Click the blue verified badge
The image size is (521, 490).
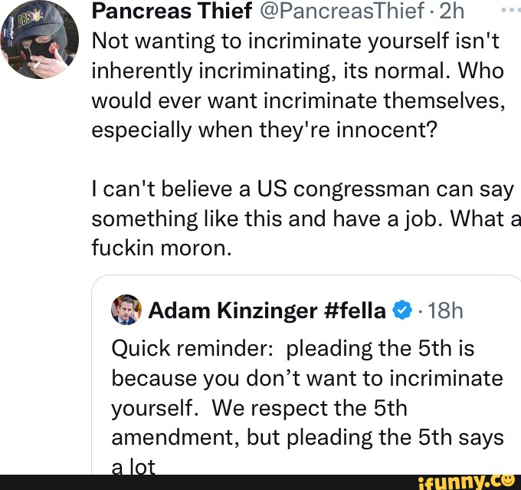pyautogui.click(x=401, y=311)
